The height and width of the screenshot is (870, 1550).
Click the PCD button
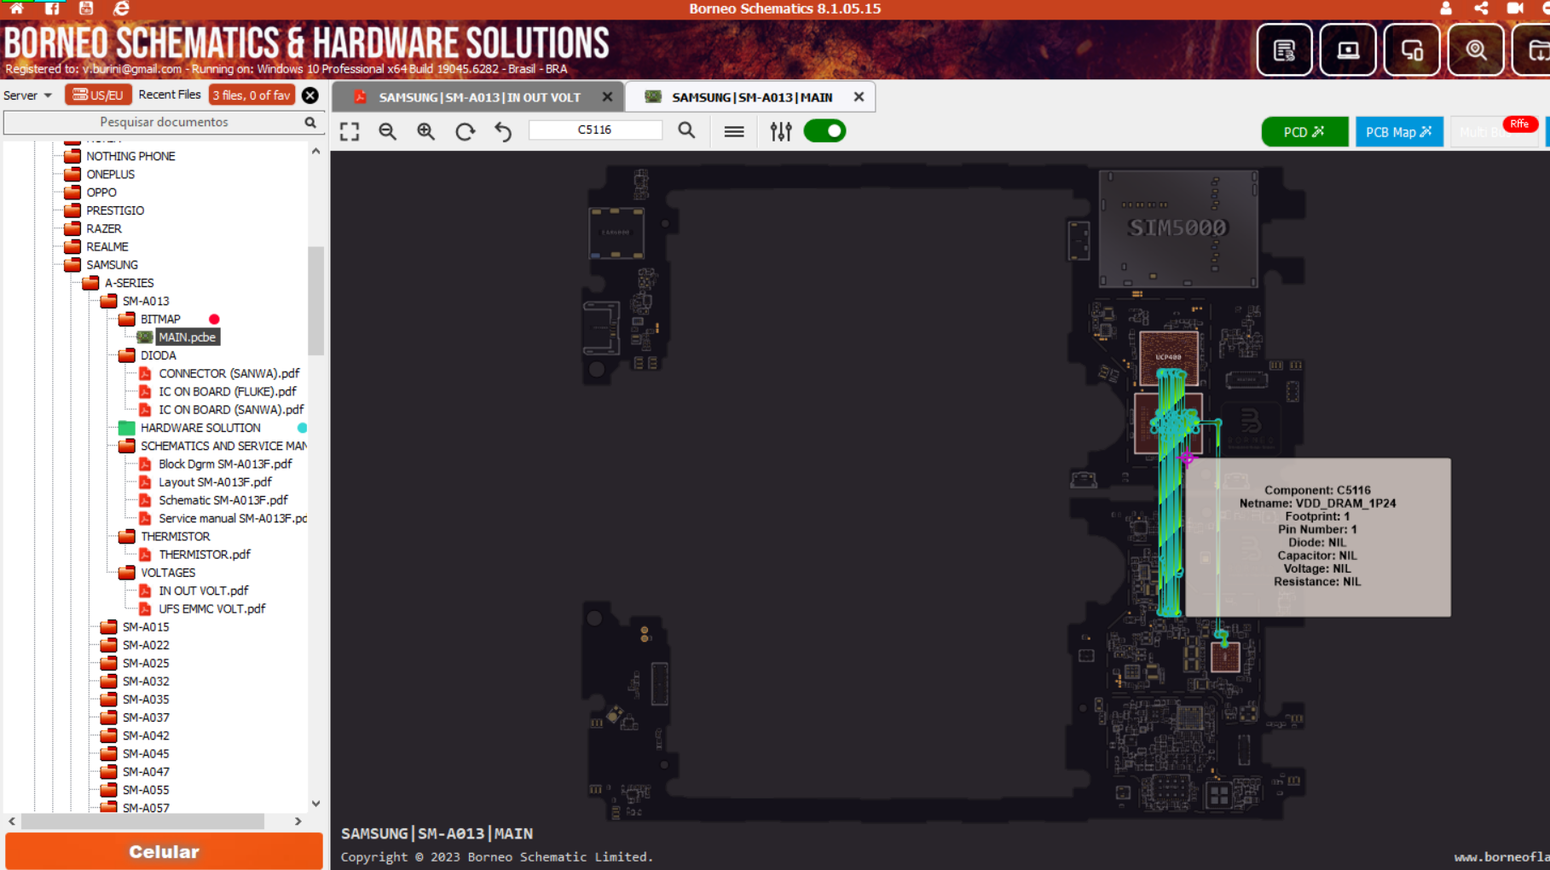(1304, 132)
